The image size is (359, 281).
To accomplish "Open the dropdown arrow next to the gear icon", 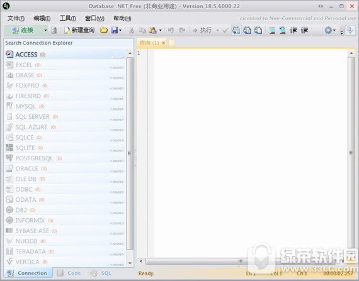I will click(x=334, y=30).
